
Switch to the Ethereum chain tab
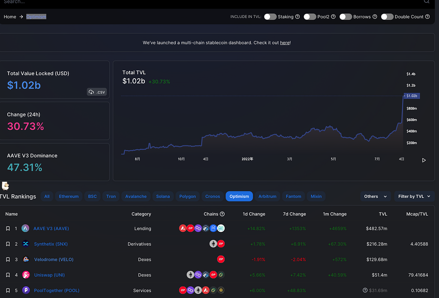[x=69, y=197]
